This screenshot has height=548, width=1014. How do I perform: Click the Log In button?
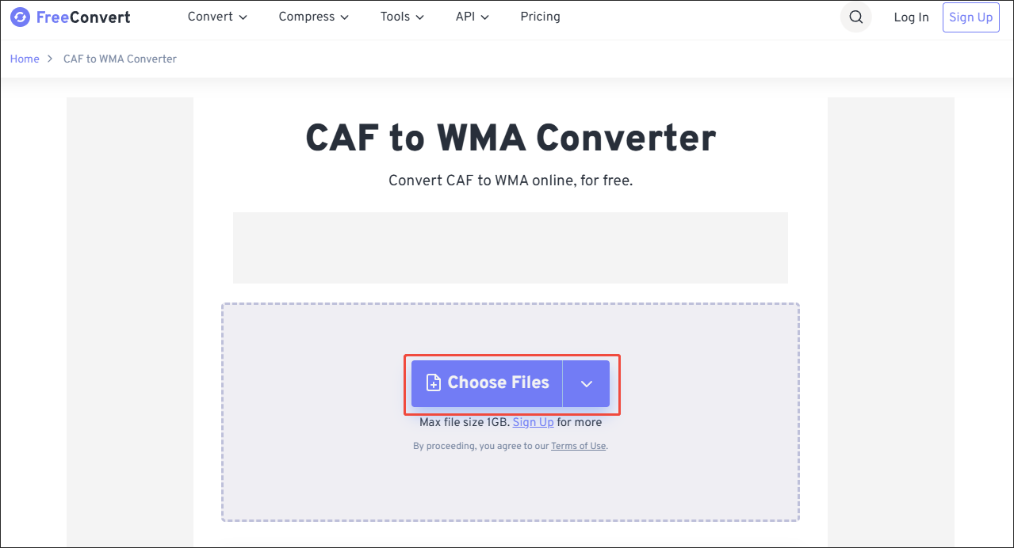tap(910, 17)
